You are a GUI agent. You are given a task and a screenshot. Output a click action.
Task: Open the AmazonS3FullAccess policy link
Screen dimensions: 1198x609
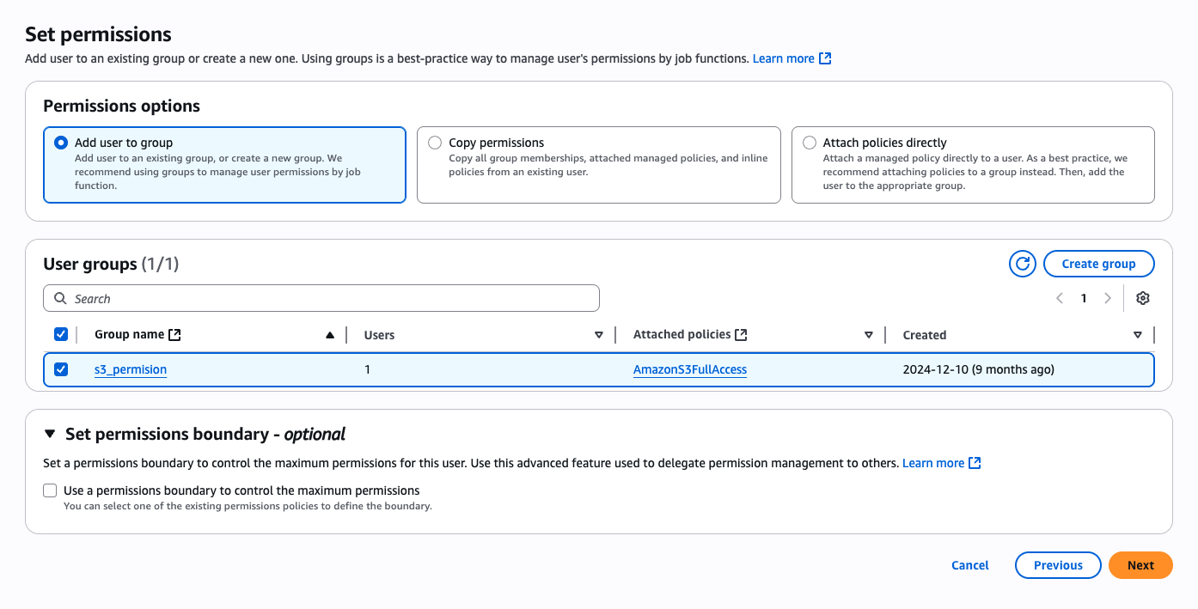tap(689, 369)
